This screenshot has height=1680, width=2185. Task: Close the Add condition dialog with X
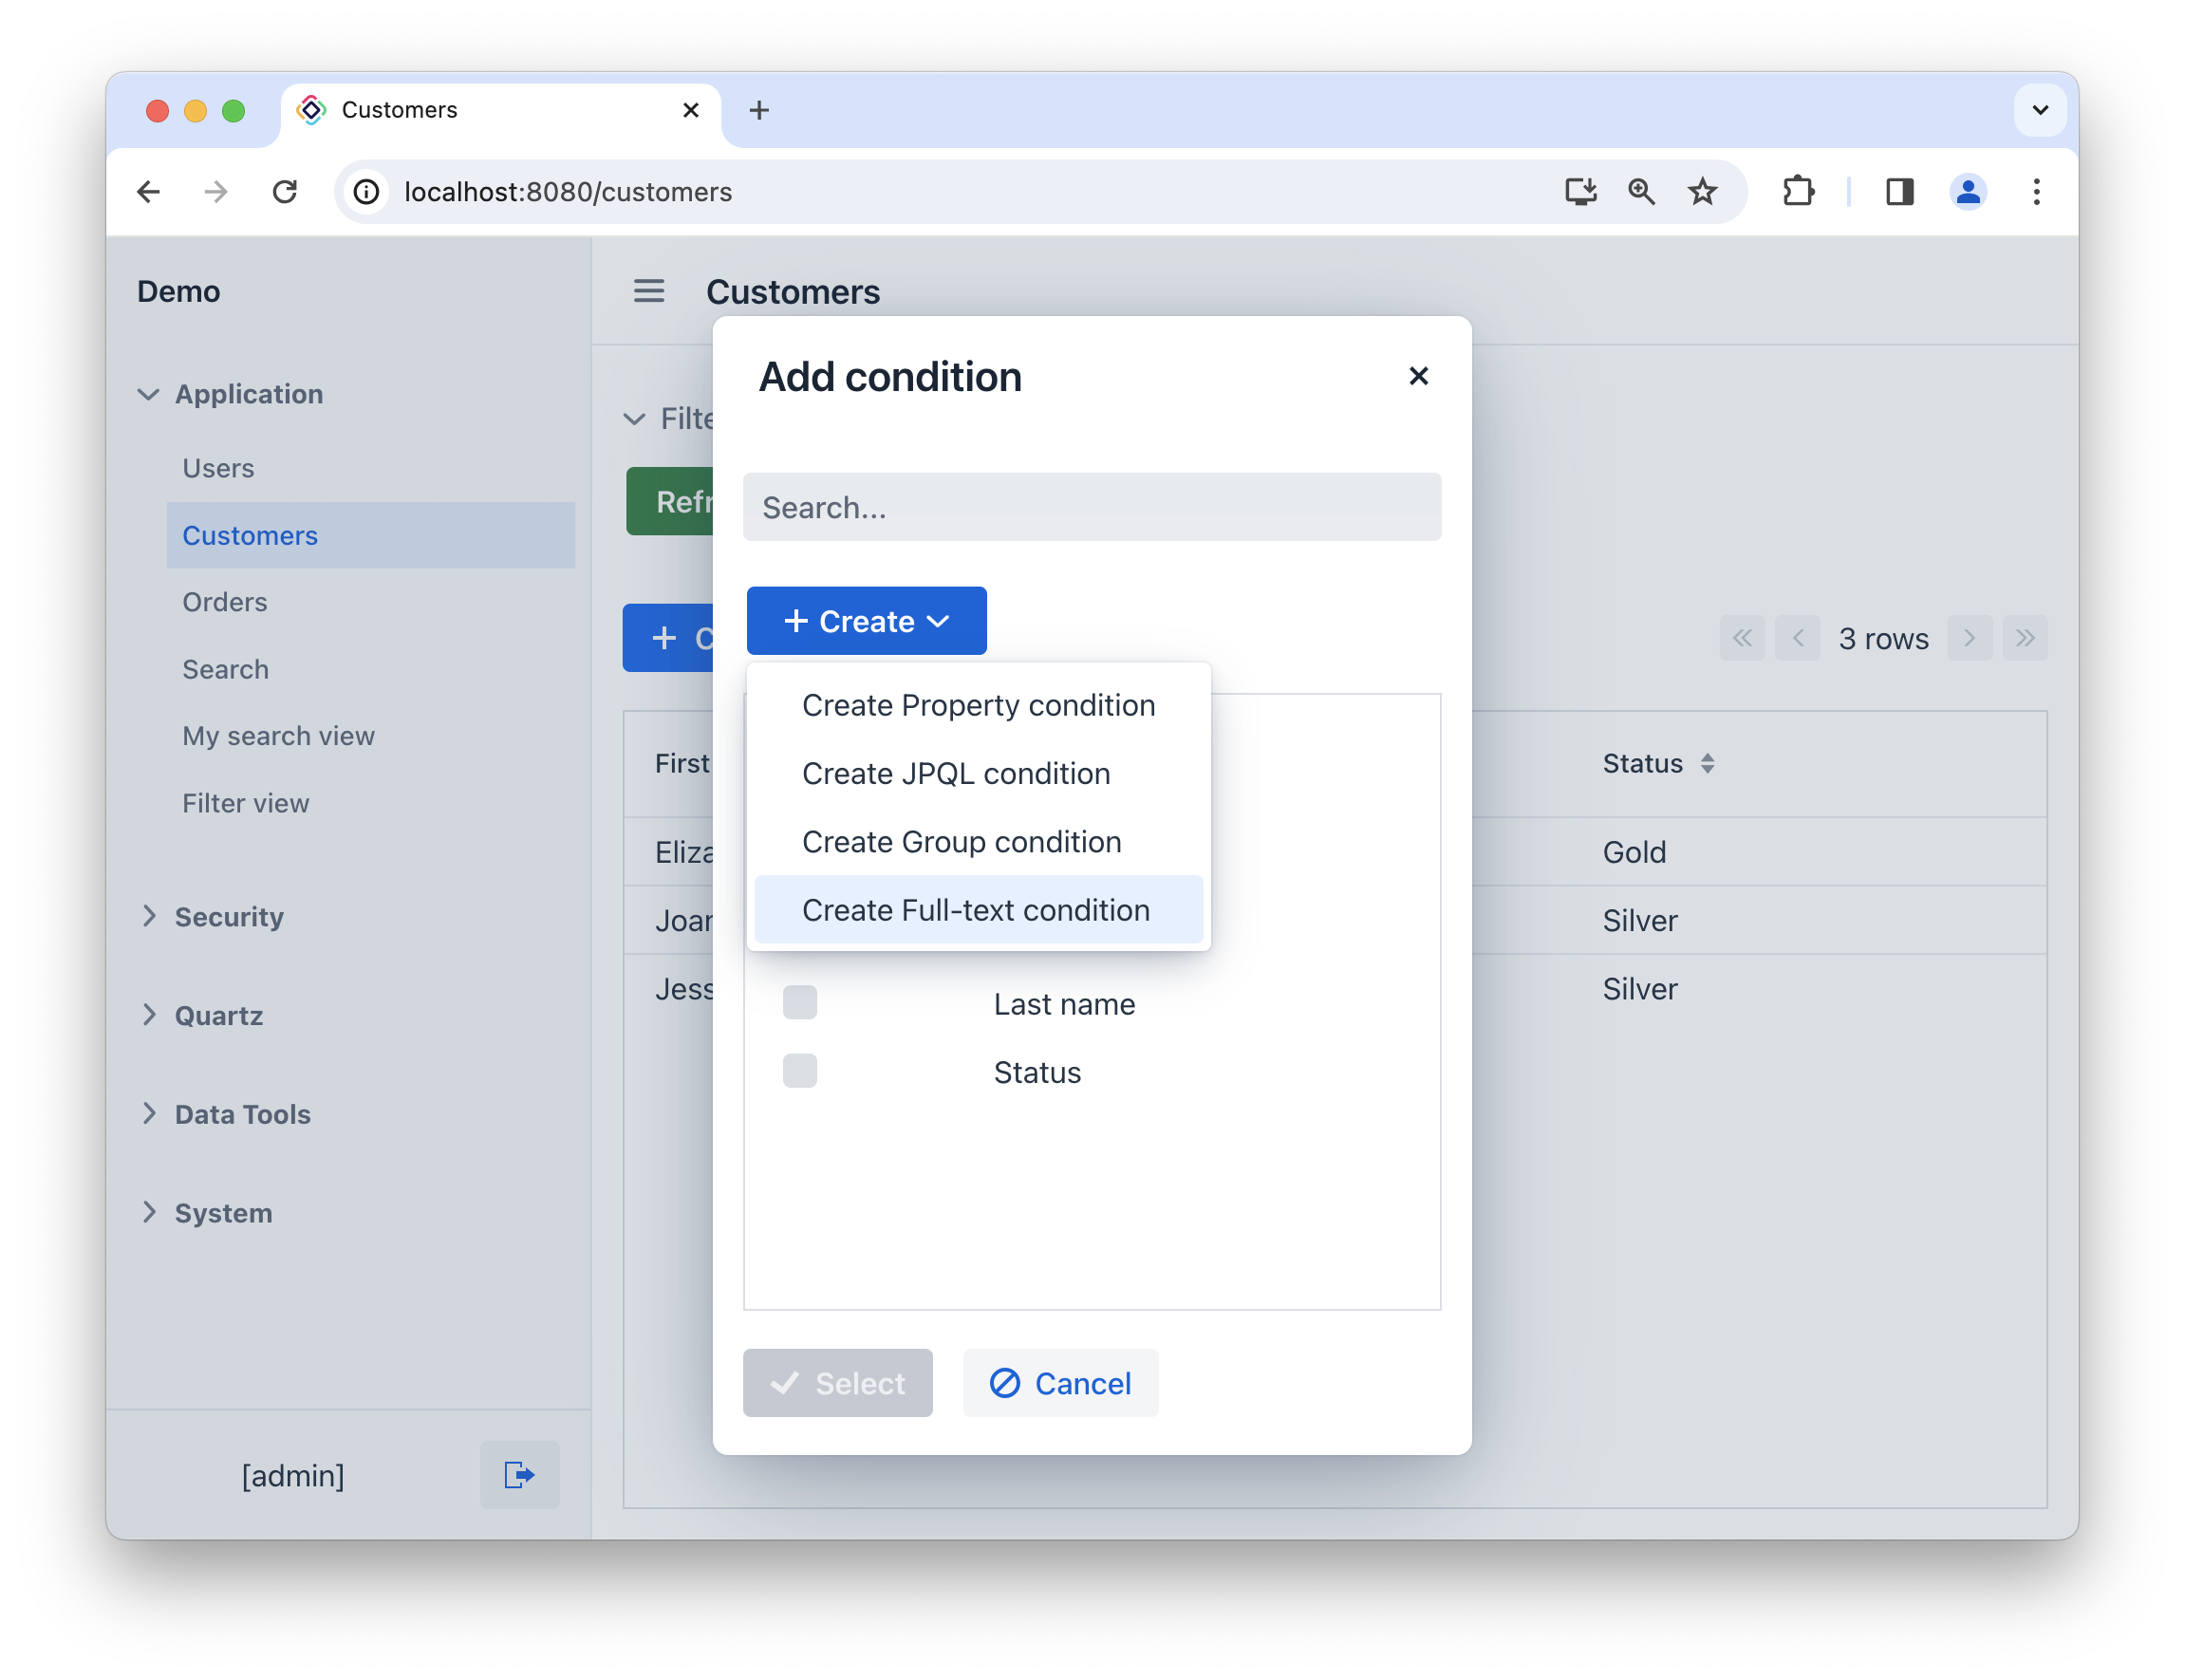pos(1417,376)
